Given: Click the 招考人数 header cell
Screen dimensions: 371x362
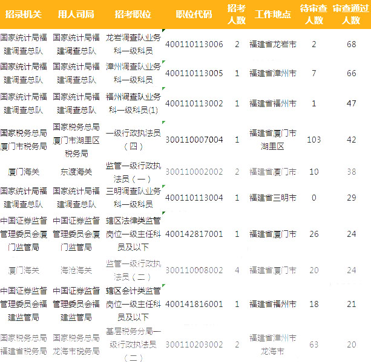Looking at the screenshot, I should [x=237, y=14].
